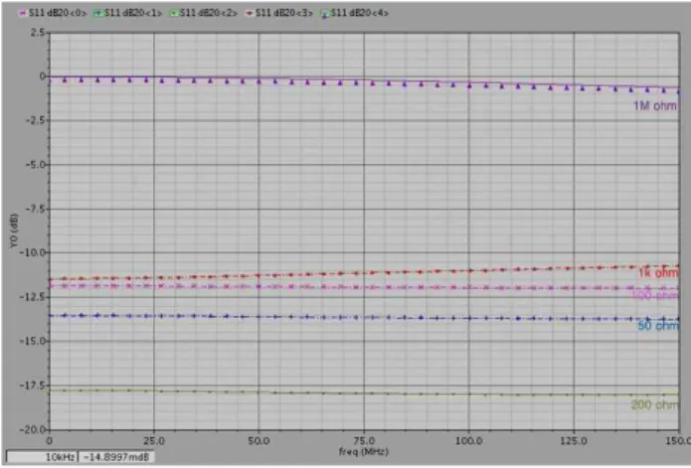Select the freq (MHz) x-axis label
Screen dimensions: 691x468
pyautogui.click(x=364, y=452)
